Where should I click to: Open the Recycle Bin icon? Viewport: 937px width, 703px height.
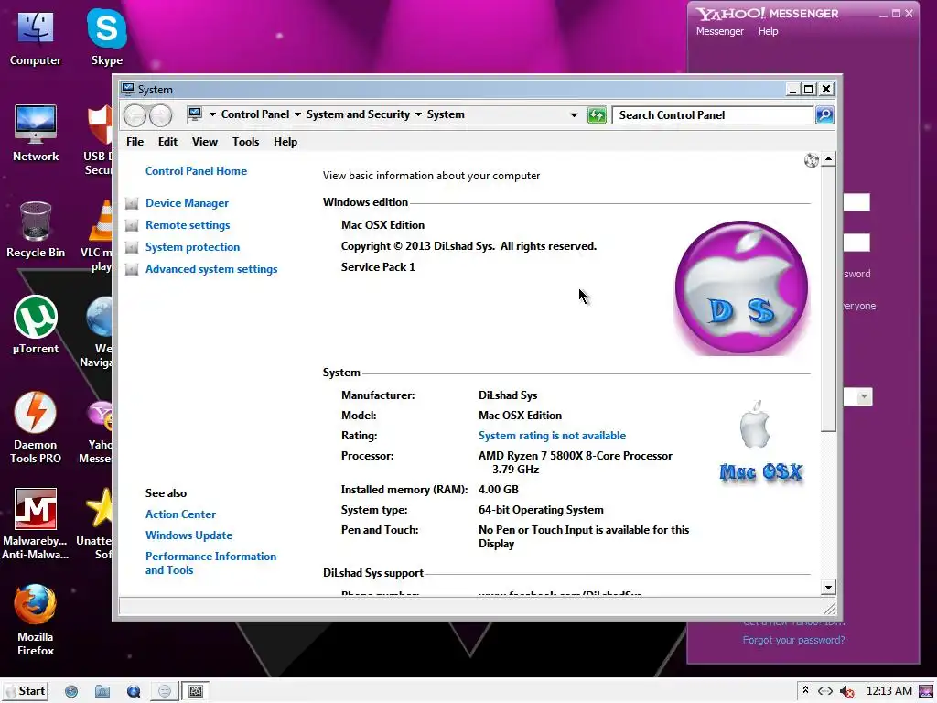coord(36,230)
